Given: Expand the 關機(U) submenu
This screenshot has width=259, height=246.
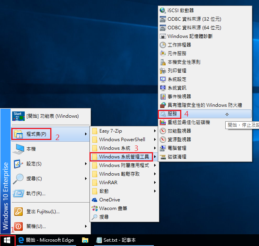Looking at the screenshot, I should pos(86,226).
